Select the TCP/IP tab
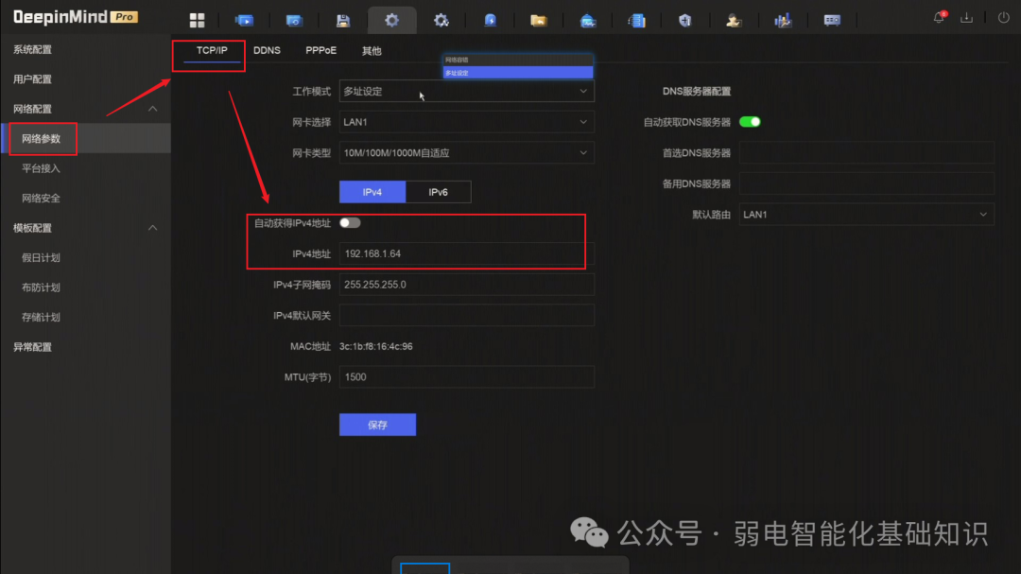 (212, 50)
